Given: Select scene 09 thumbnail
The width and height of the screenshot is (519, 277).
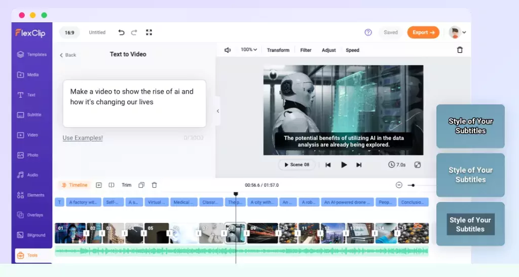Looking at the screenshot, I should click(x=263, y=233).
